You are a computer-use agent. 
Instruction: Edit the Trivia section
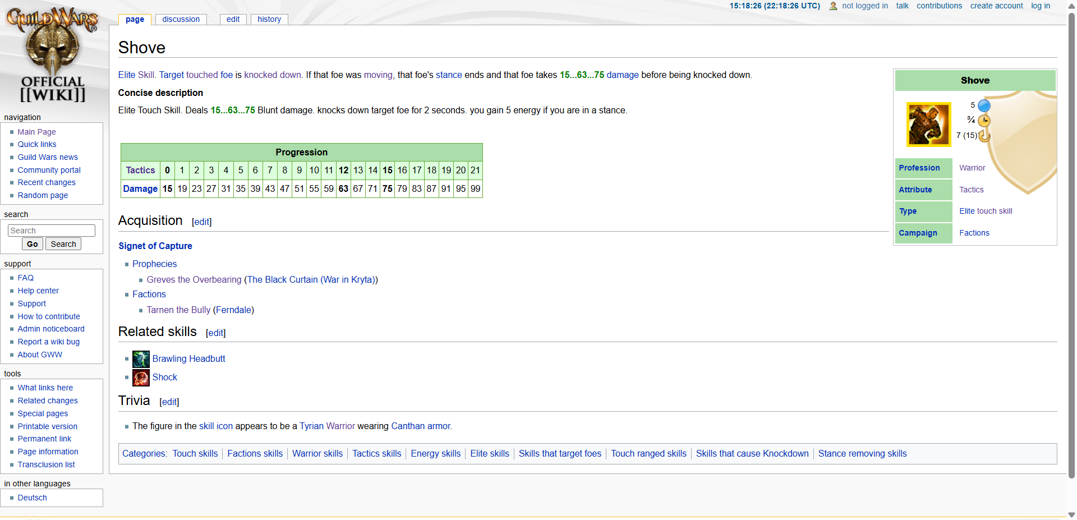coord(169,402)
